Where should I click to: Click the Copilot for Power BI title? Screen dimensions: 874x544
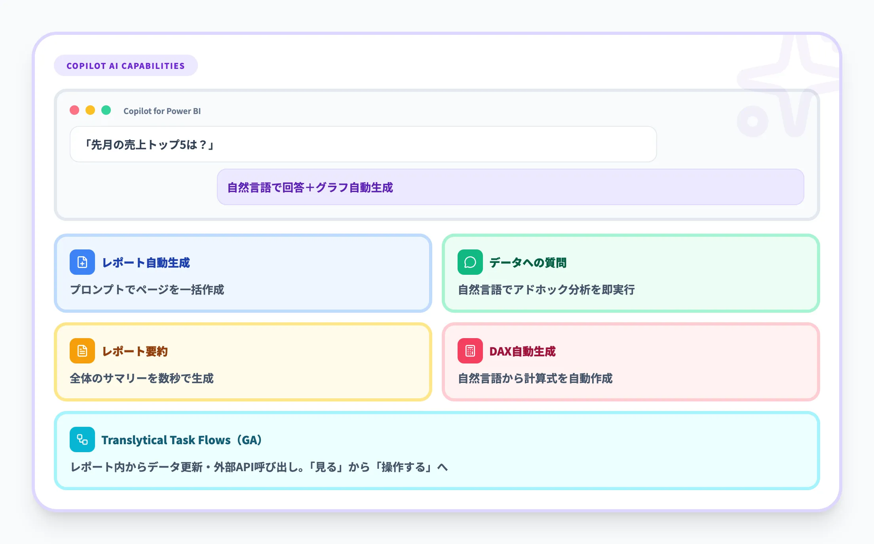pyautogui.click(x=162, y=111)
